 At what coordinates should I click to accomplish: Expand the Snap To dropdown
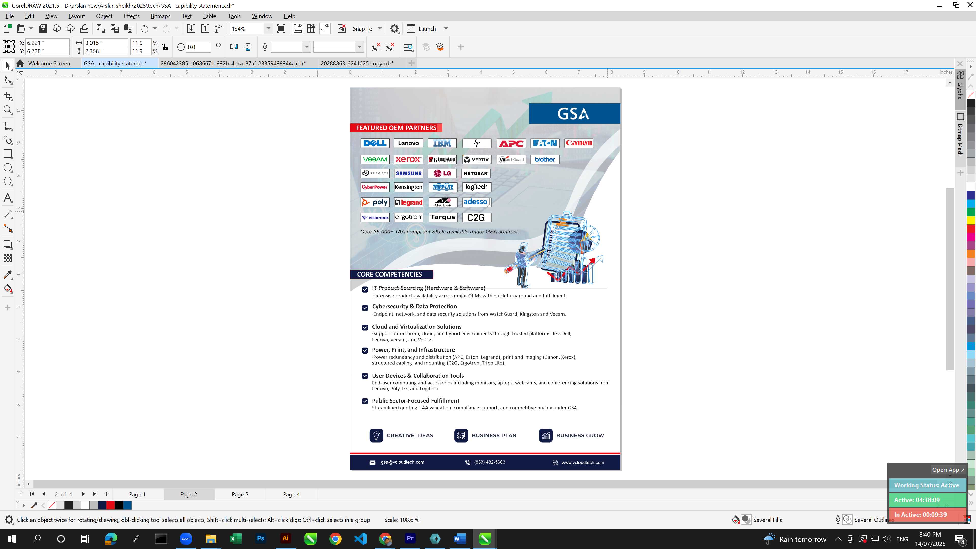click(380, 28)
